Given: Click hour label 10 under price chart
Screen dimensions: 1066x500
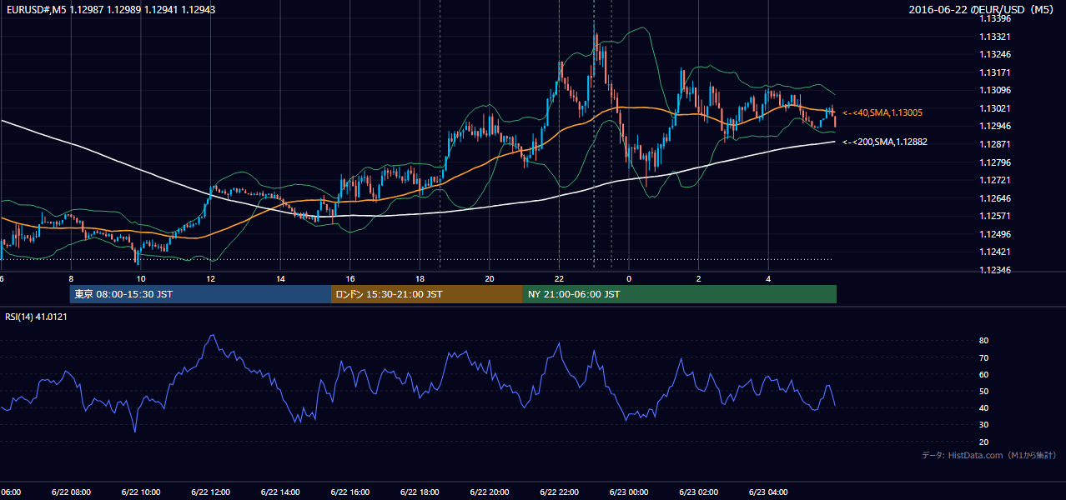Looking at the screenshot, I should coord(141,279).
